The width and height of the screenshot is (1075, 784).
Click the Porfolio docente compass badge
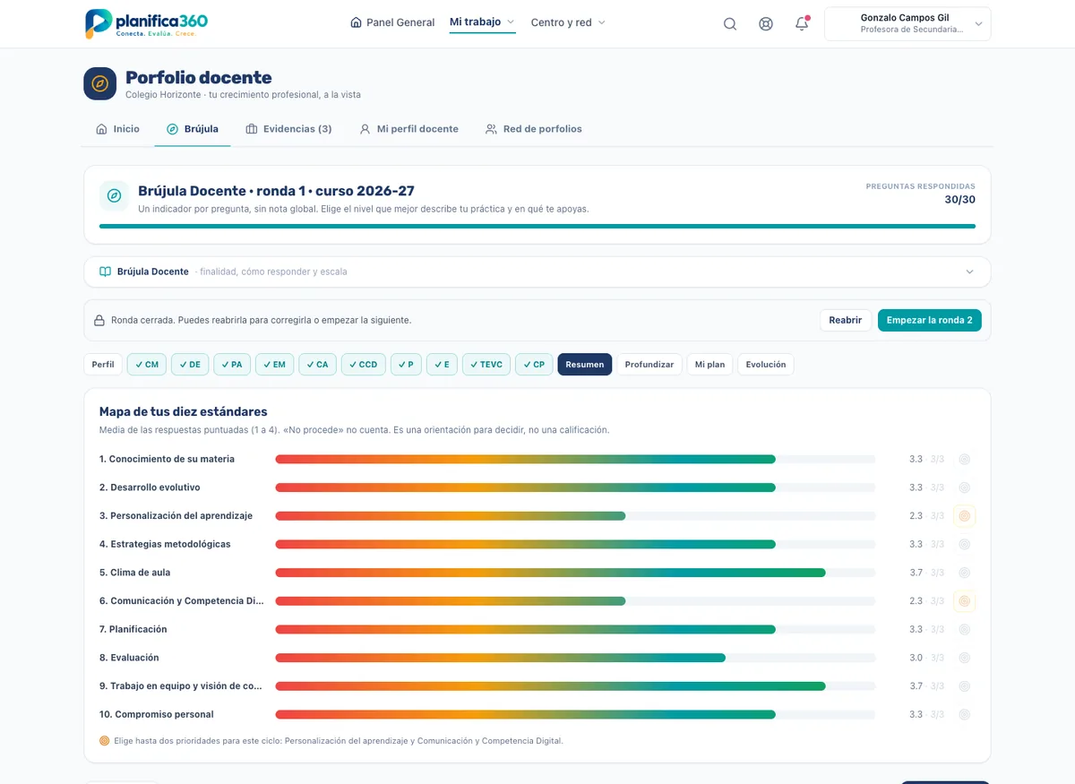tap(100, 83)
